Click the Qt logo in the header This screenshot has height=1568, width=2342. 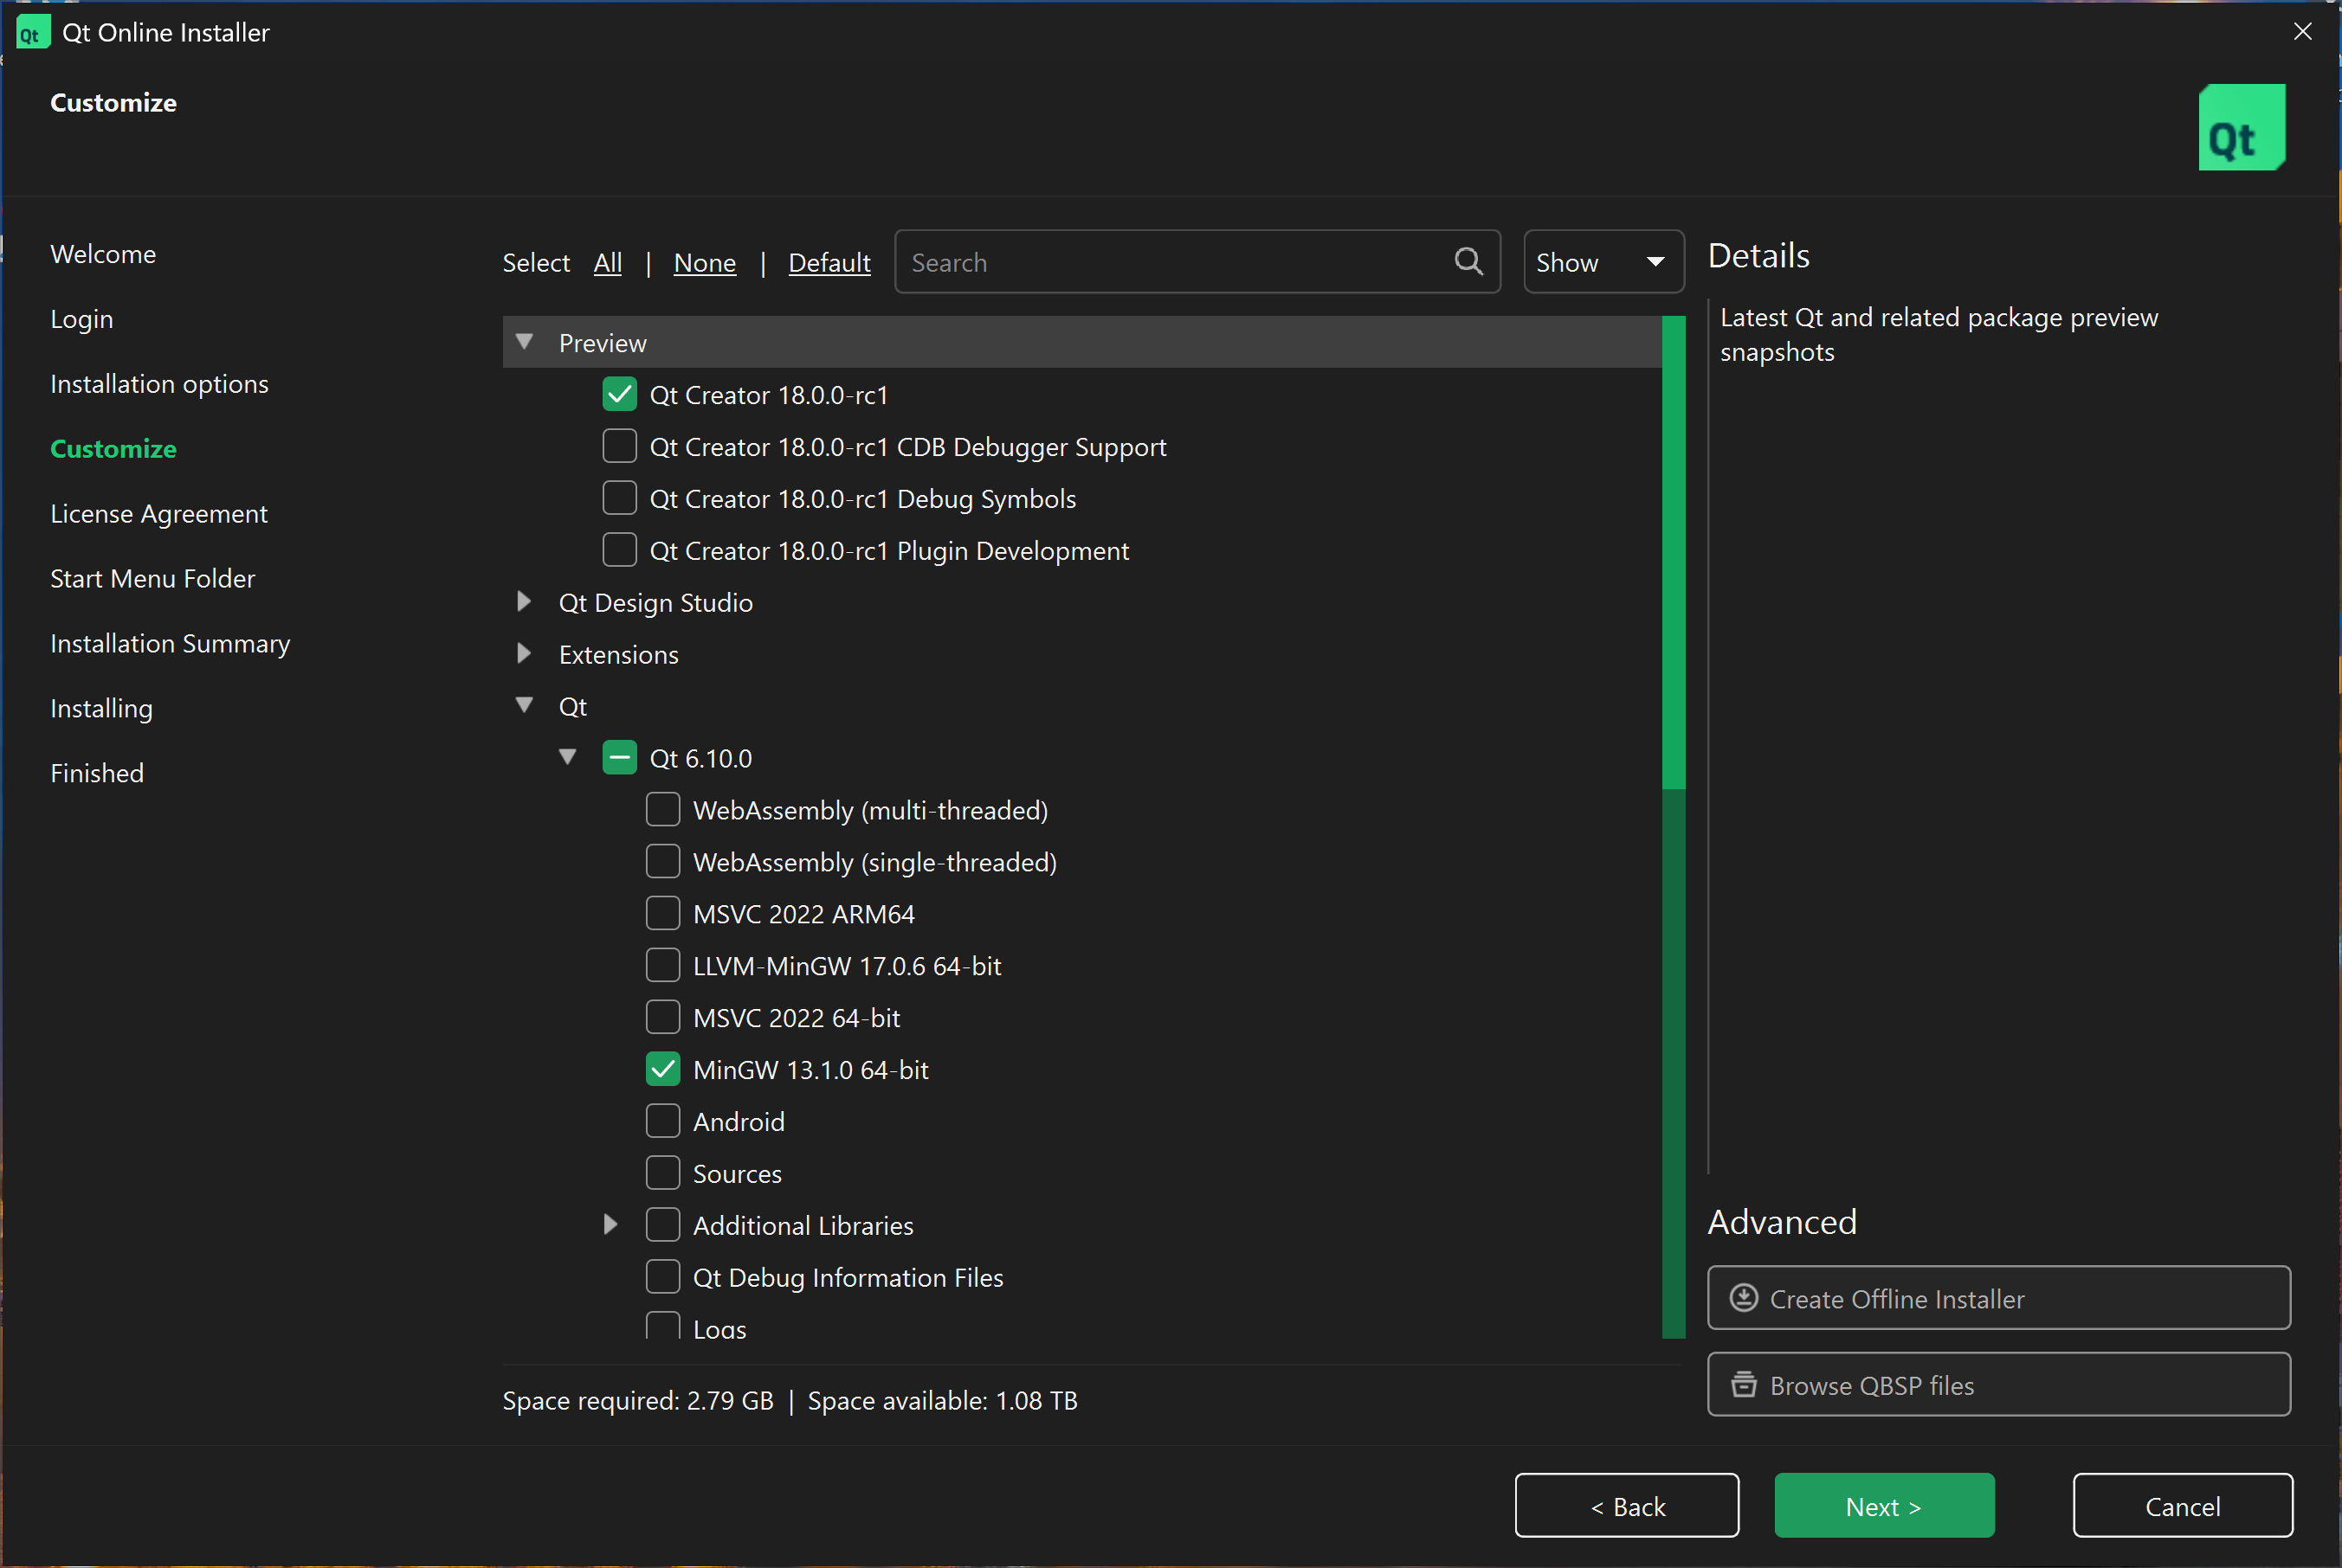pyautogui.click(x=2241, y=127)
